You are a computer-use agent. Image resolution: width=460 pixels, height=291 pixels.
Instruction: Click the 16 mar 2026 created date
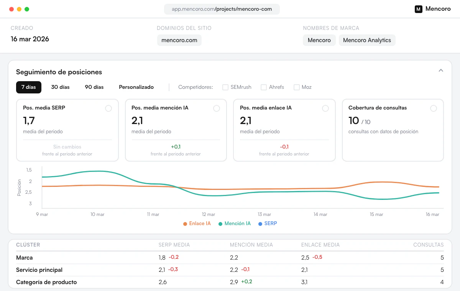click(x=30, y=39)
